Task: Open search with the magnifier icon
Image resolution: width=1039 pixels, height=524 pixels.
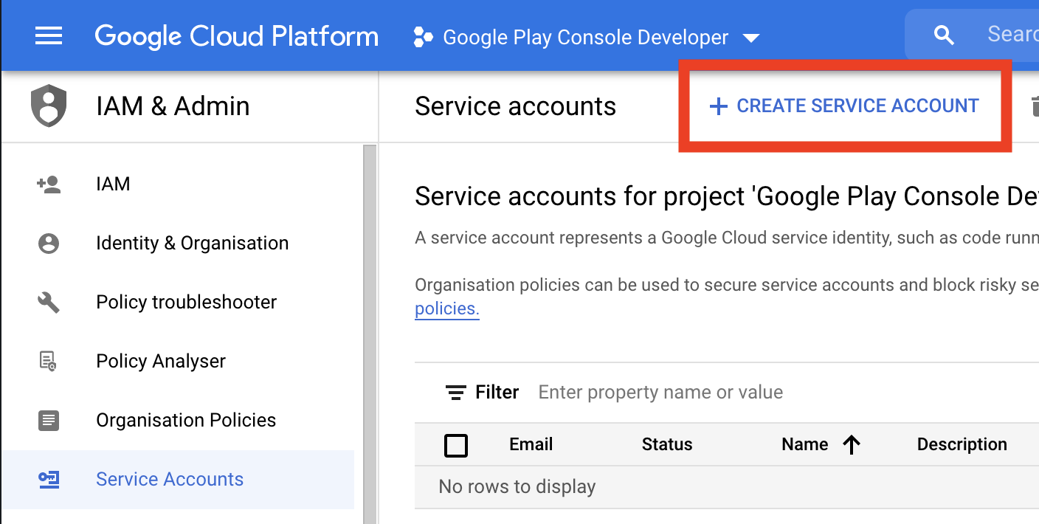Action: click(944, 34)
